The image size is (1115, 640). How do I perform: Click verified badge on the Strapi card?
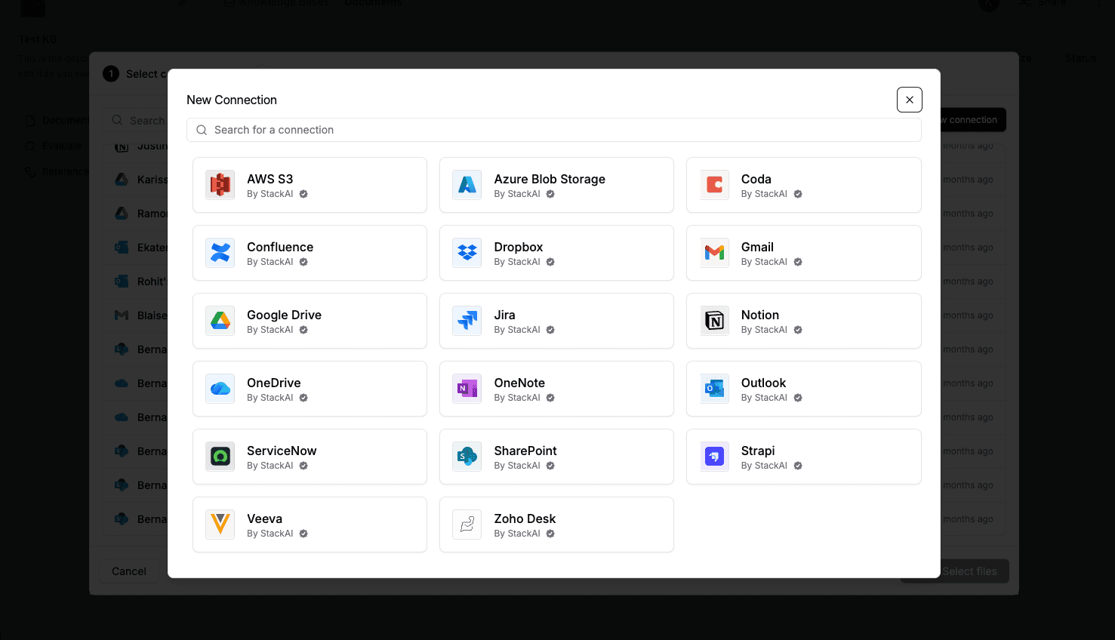[798, 466]
